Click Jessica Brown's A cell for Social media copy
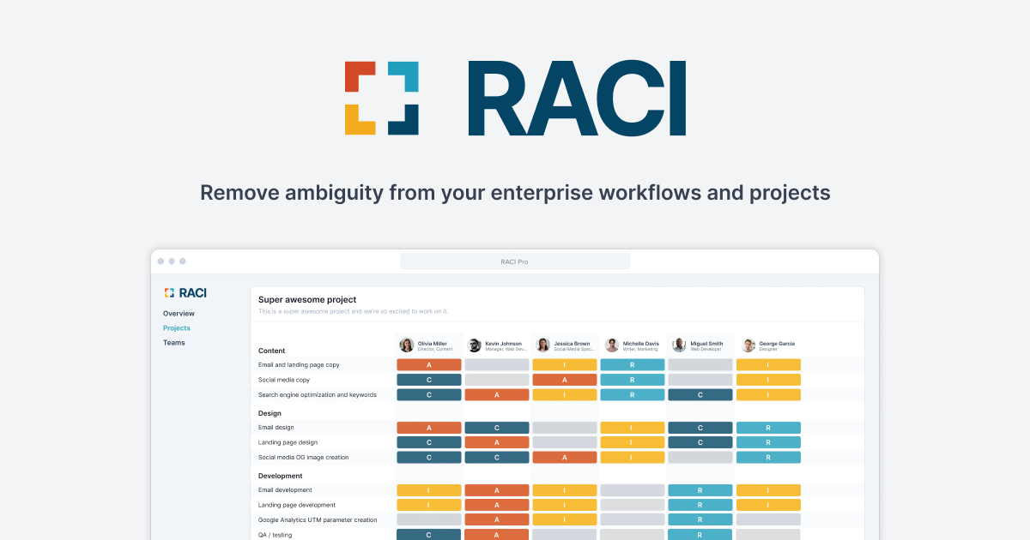The image size is (1030, 540). pyautogui.click(x=565, y=380)
